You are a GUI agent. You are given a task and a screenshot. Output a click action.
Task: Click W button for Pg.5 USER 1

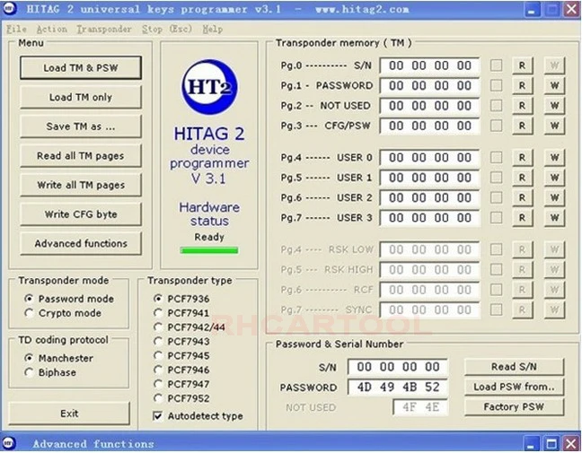click(x=554, y=178)
